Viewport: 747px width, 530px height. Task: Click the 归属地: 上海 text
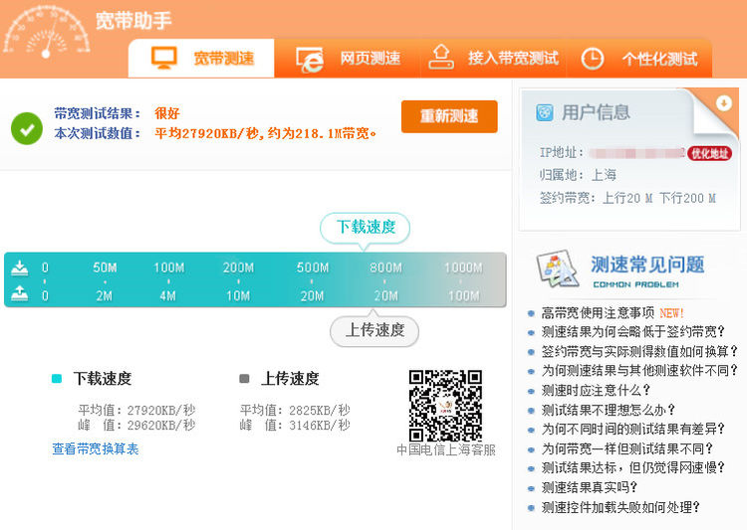[578, 175]
